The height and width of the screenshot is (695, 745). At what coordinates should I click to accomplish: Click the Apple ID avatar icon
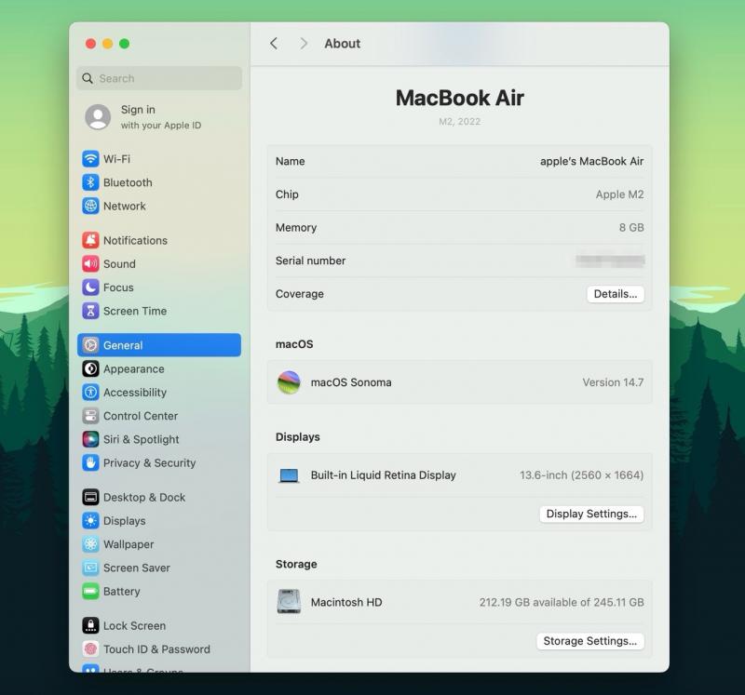98,117
